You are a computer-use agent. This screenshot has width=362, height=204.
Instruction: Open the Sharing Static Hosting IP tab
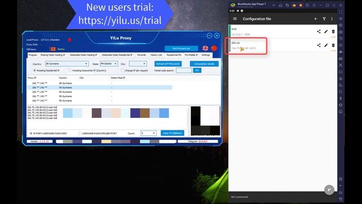coord(53,55)
